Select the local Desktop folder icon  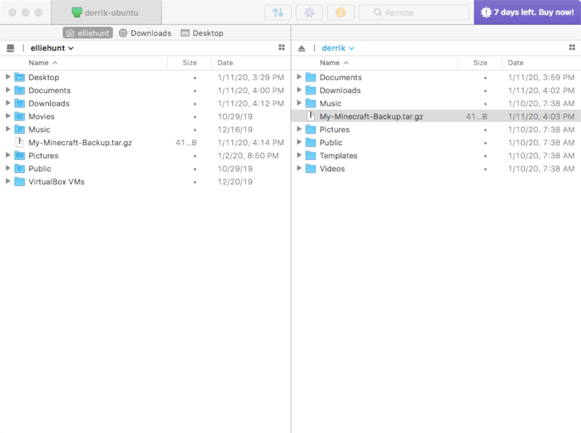click(19, 77)
